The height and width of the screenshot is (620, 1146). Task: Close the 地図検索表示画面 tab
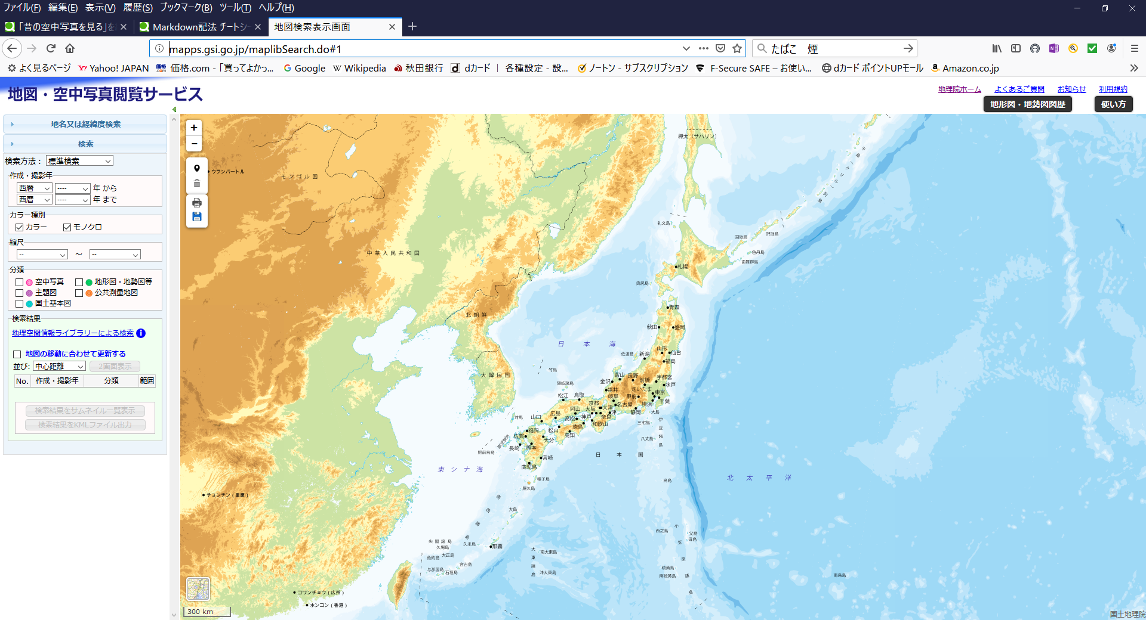(392, 27)
